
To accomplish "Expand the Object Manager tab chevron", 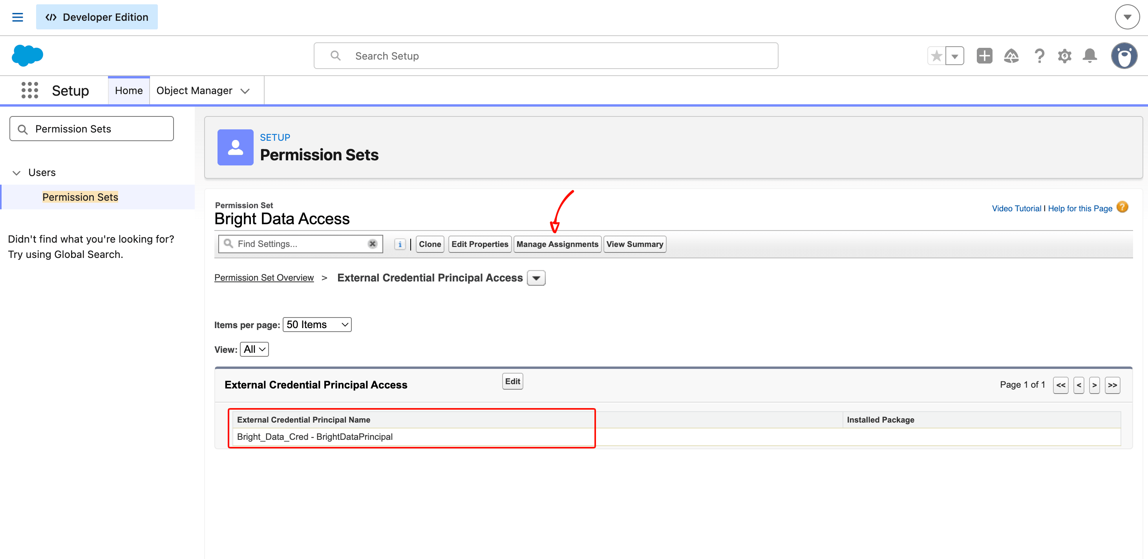I will click(245, 91).
